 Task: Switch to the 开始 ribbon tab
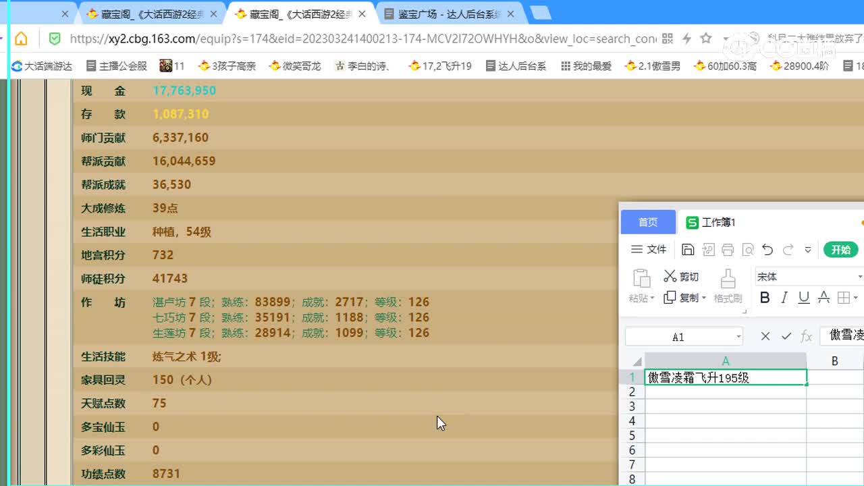click(840, 250)
